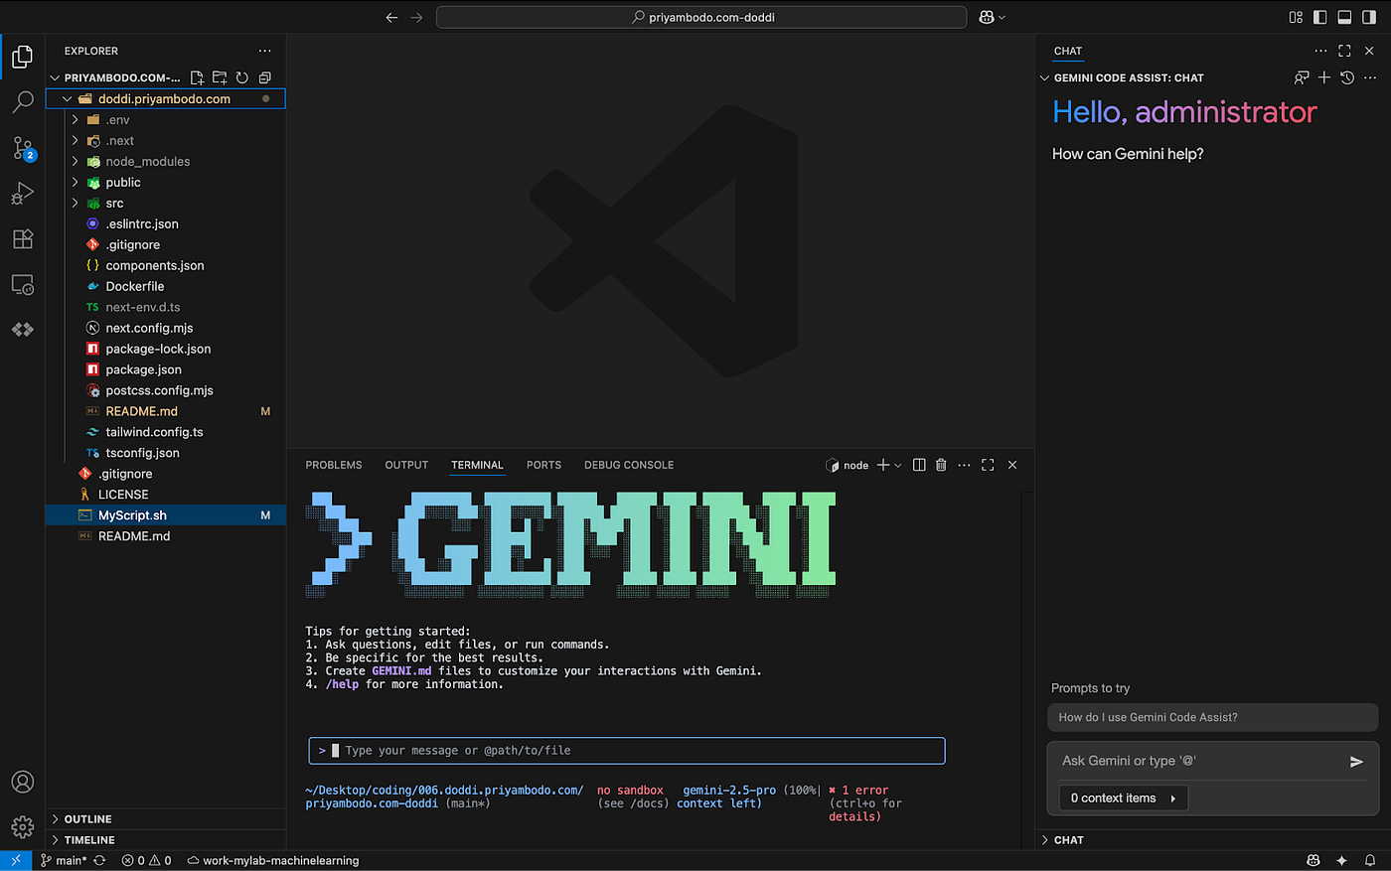Image resolution: width=1391 pixels, height=871 pixels.
Task: Toggle bottom panel visibility
Action: point(1344,17)
